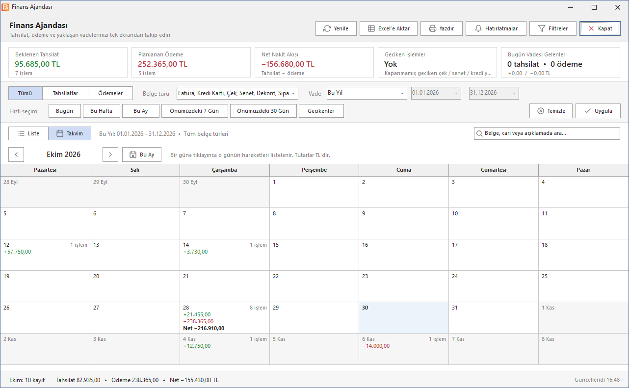This screenshot has height=388, width=629.
Task: Switch to Tahsilatlar segment
Action: click(66, 93)
